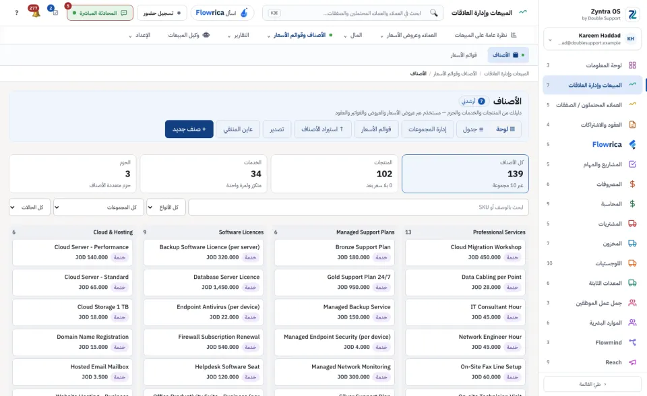
Task: Open the Gold Support Plan 24/7 card
Action: tap(334, 283)
